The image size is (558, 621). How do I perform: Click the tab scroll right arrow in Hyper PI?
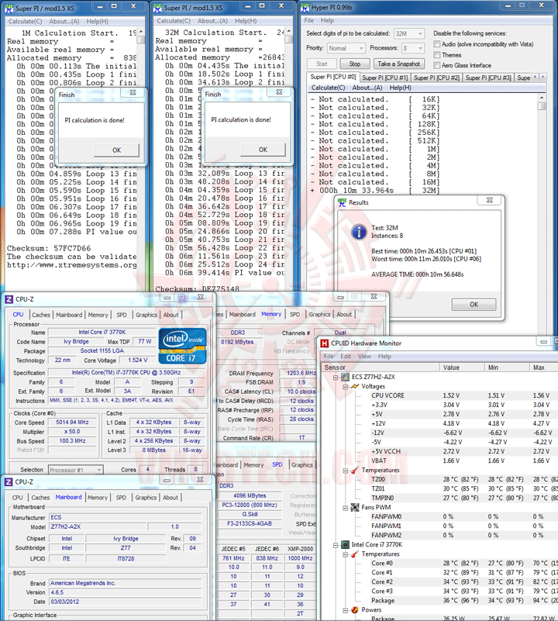[542, 77]
